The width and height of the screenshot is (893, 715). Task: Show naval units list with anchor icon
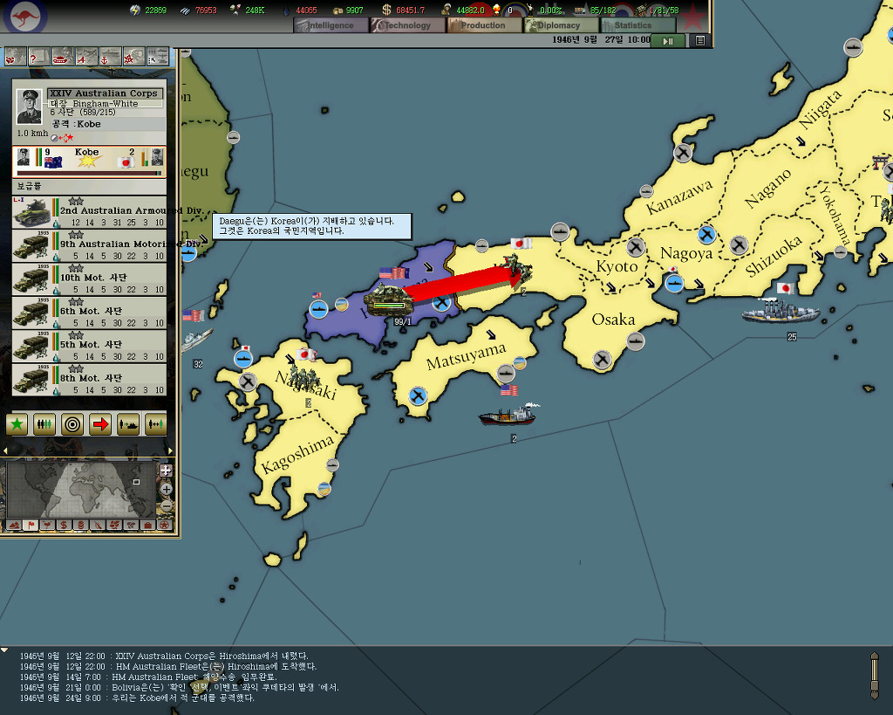pyautogui.click(x=111, y=57)
